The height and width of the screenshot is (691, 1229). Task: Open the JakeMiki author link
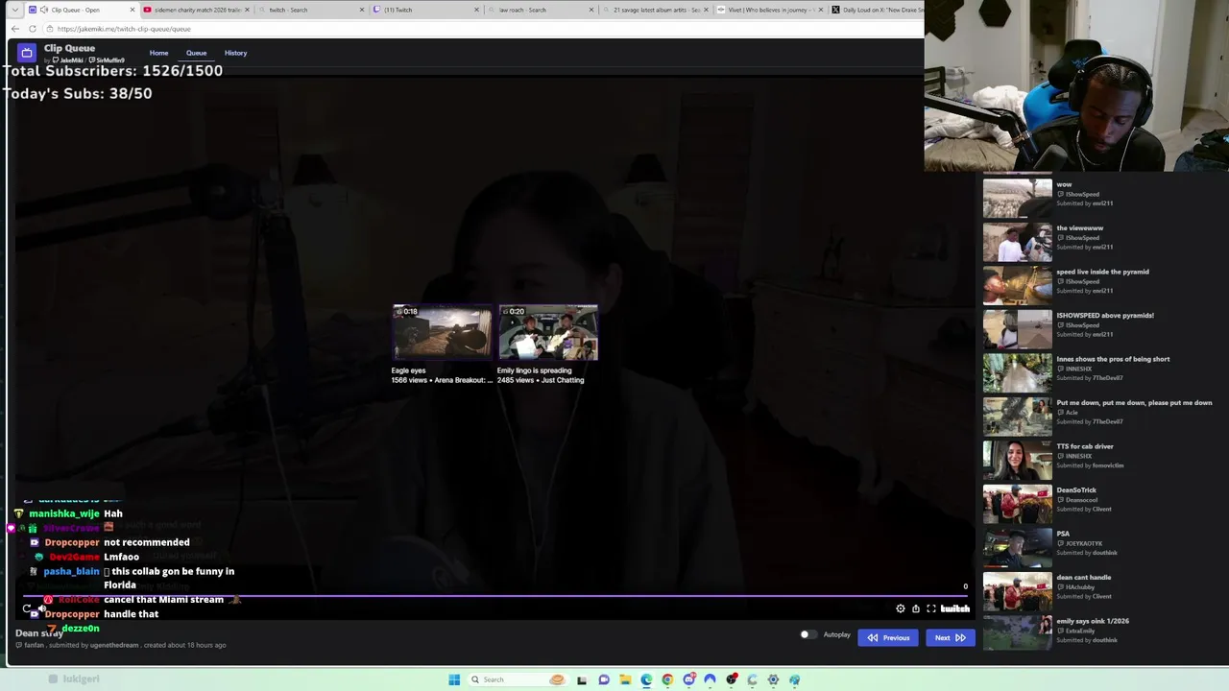(x=68, y=60)
